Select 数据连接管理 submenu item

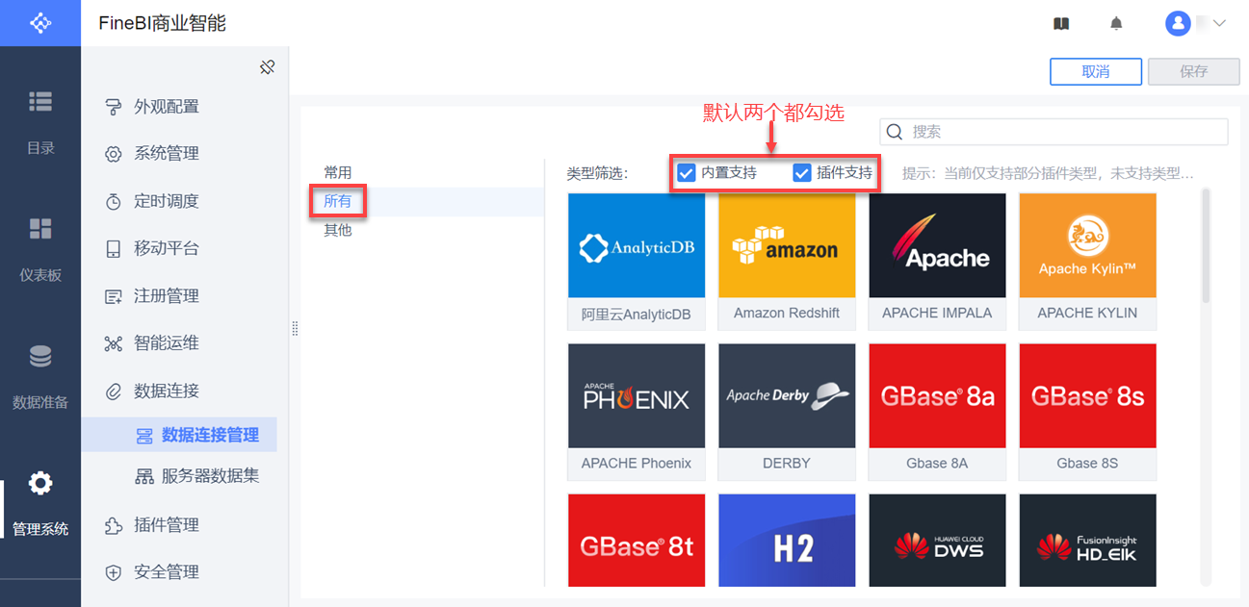click(x=179, y=435)
